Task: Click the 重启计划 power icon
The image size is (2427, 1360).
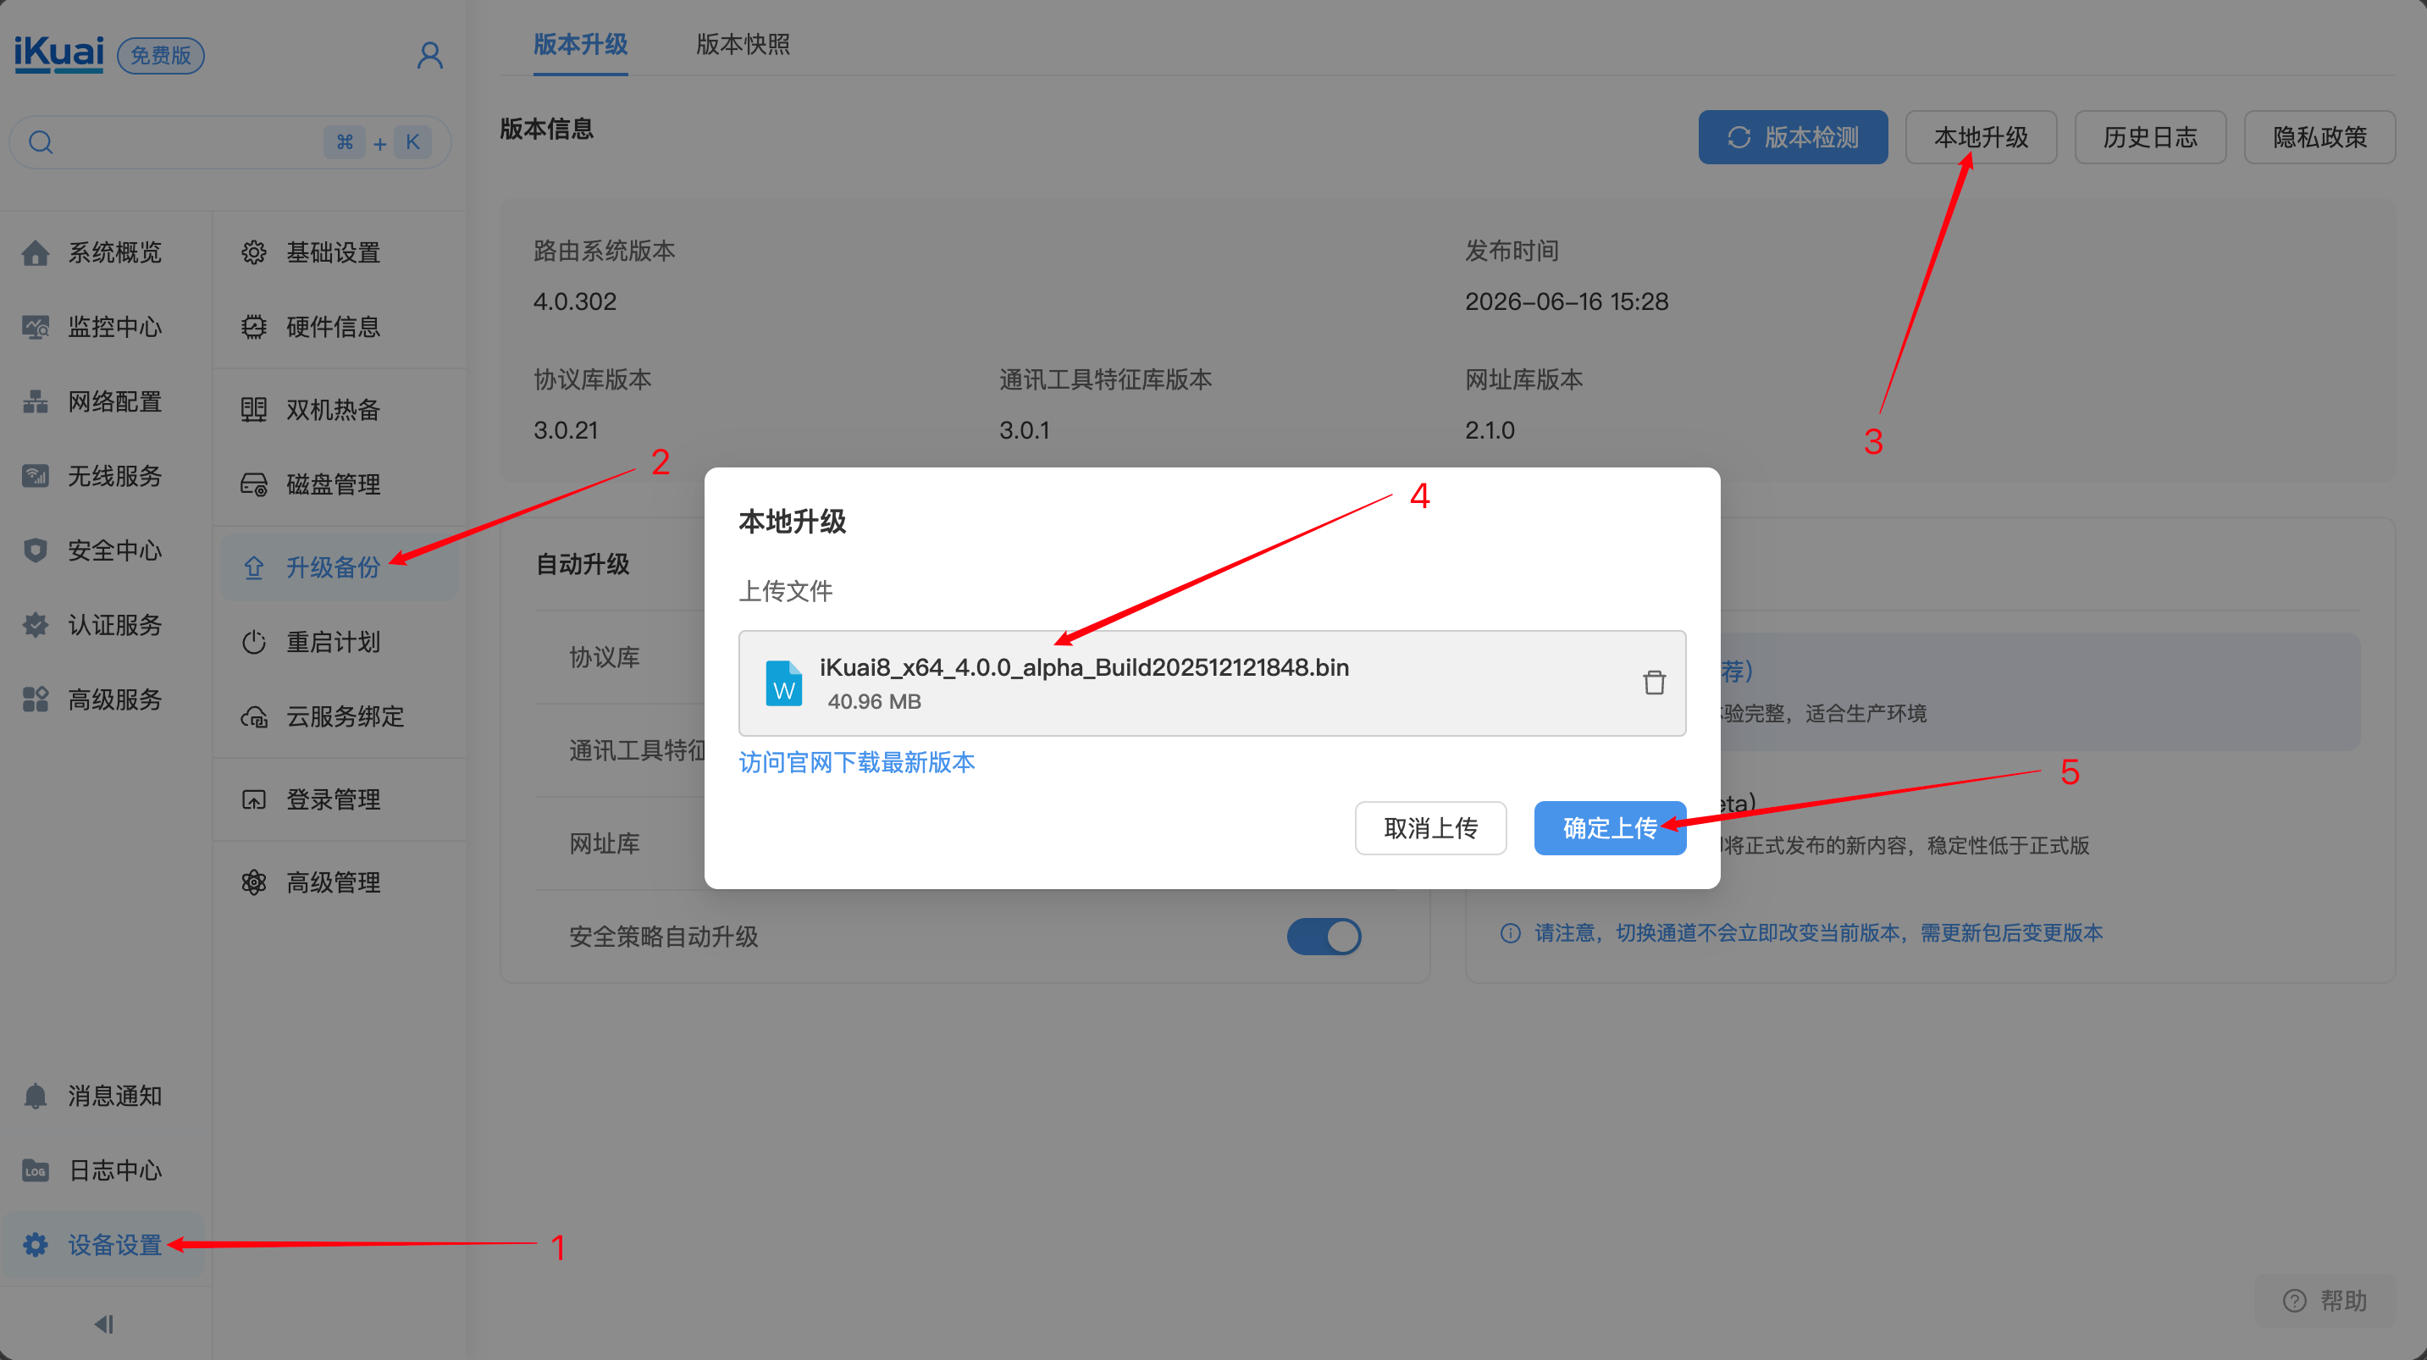Action: 253,642
